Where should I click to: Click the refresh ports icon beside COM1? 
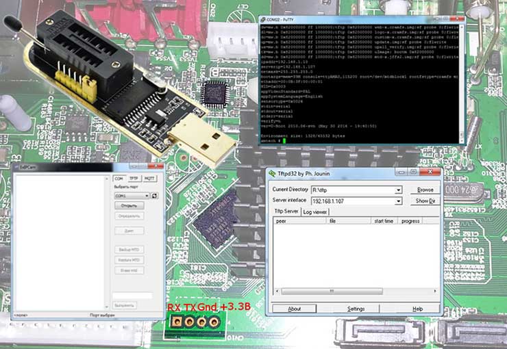(155, 196)
